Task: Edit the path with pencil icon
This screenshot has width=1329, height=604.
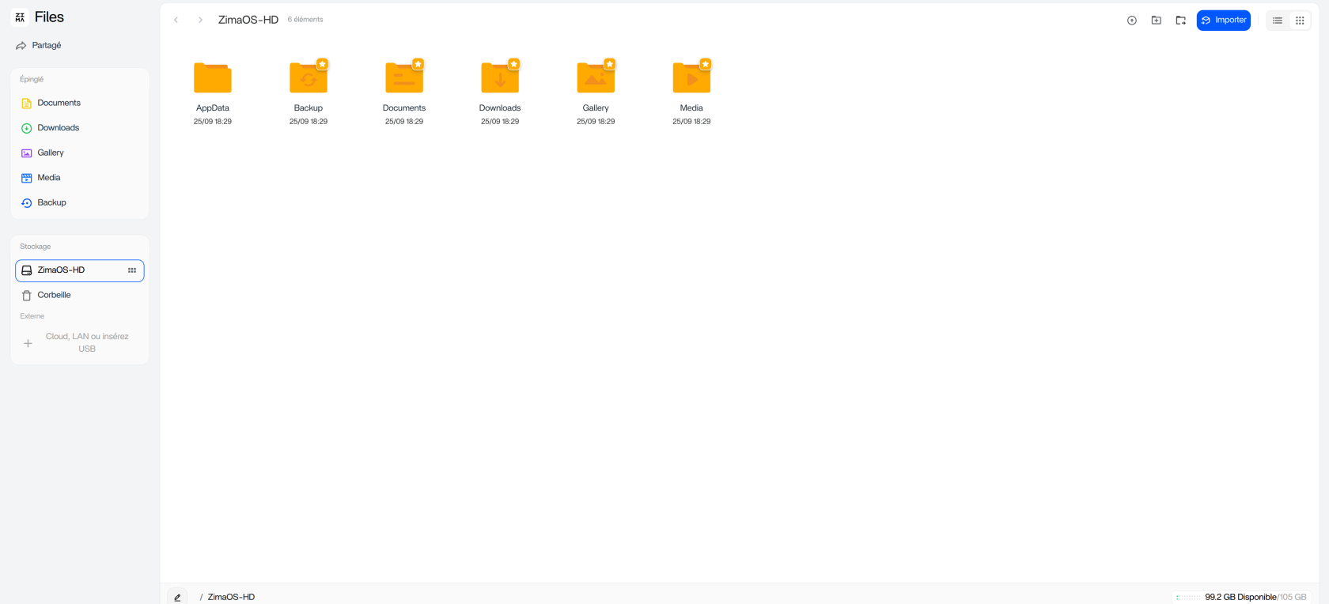Action: coord(177,598)
